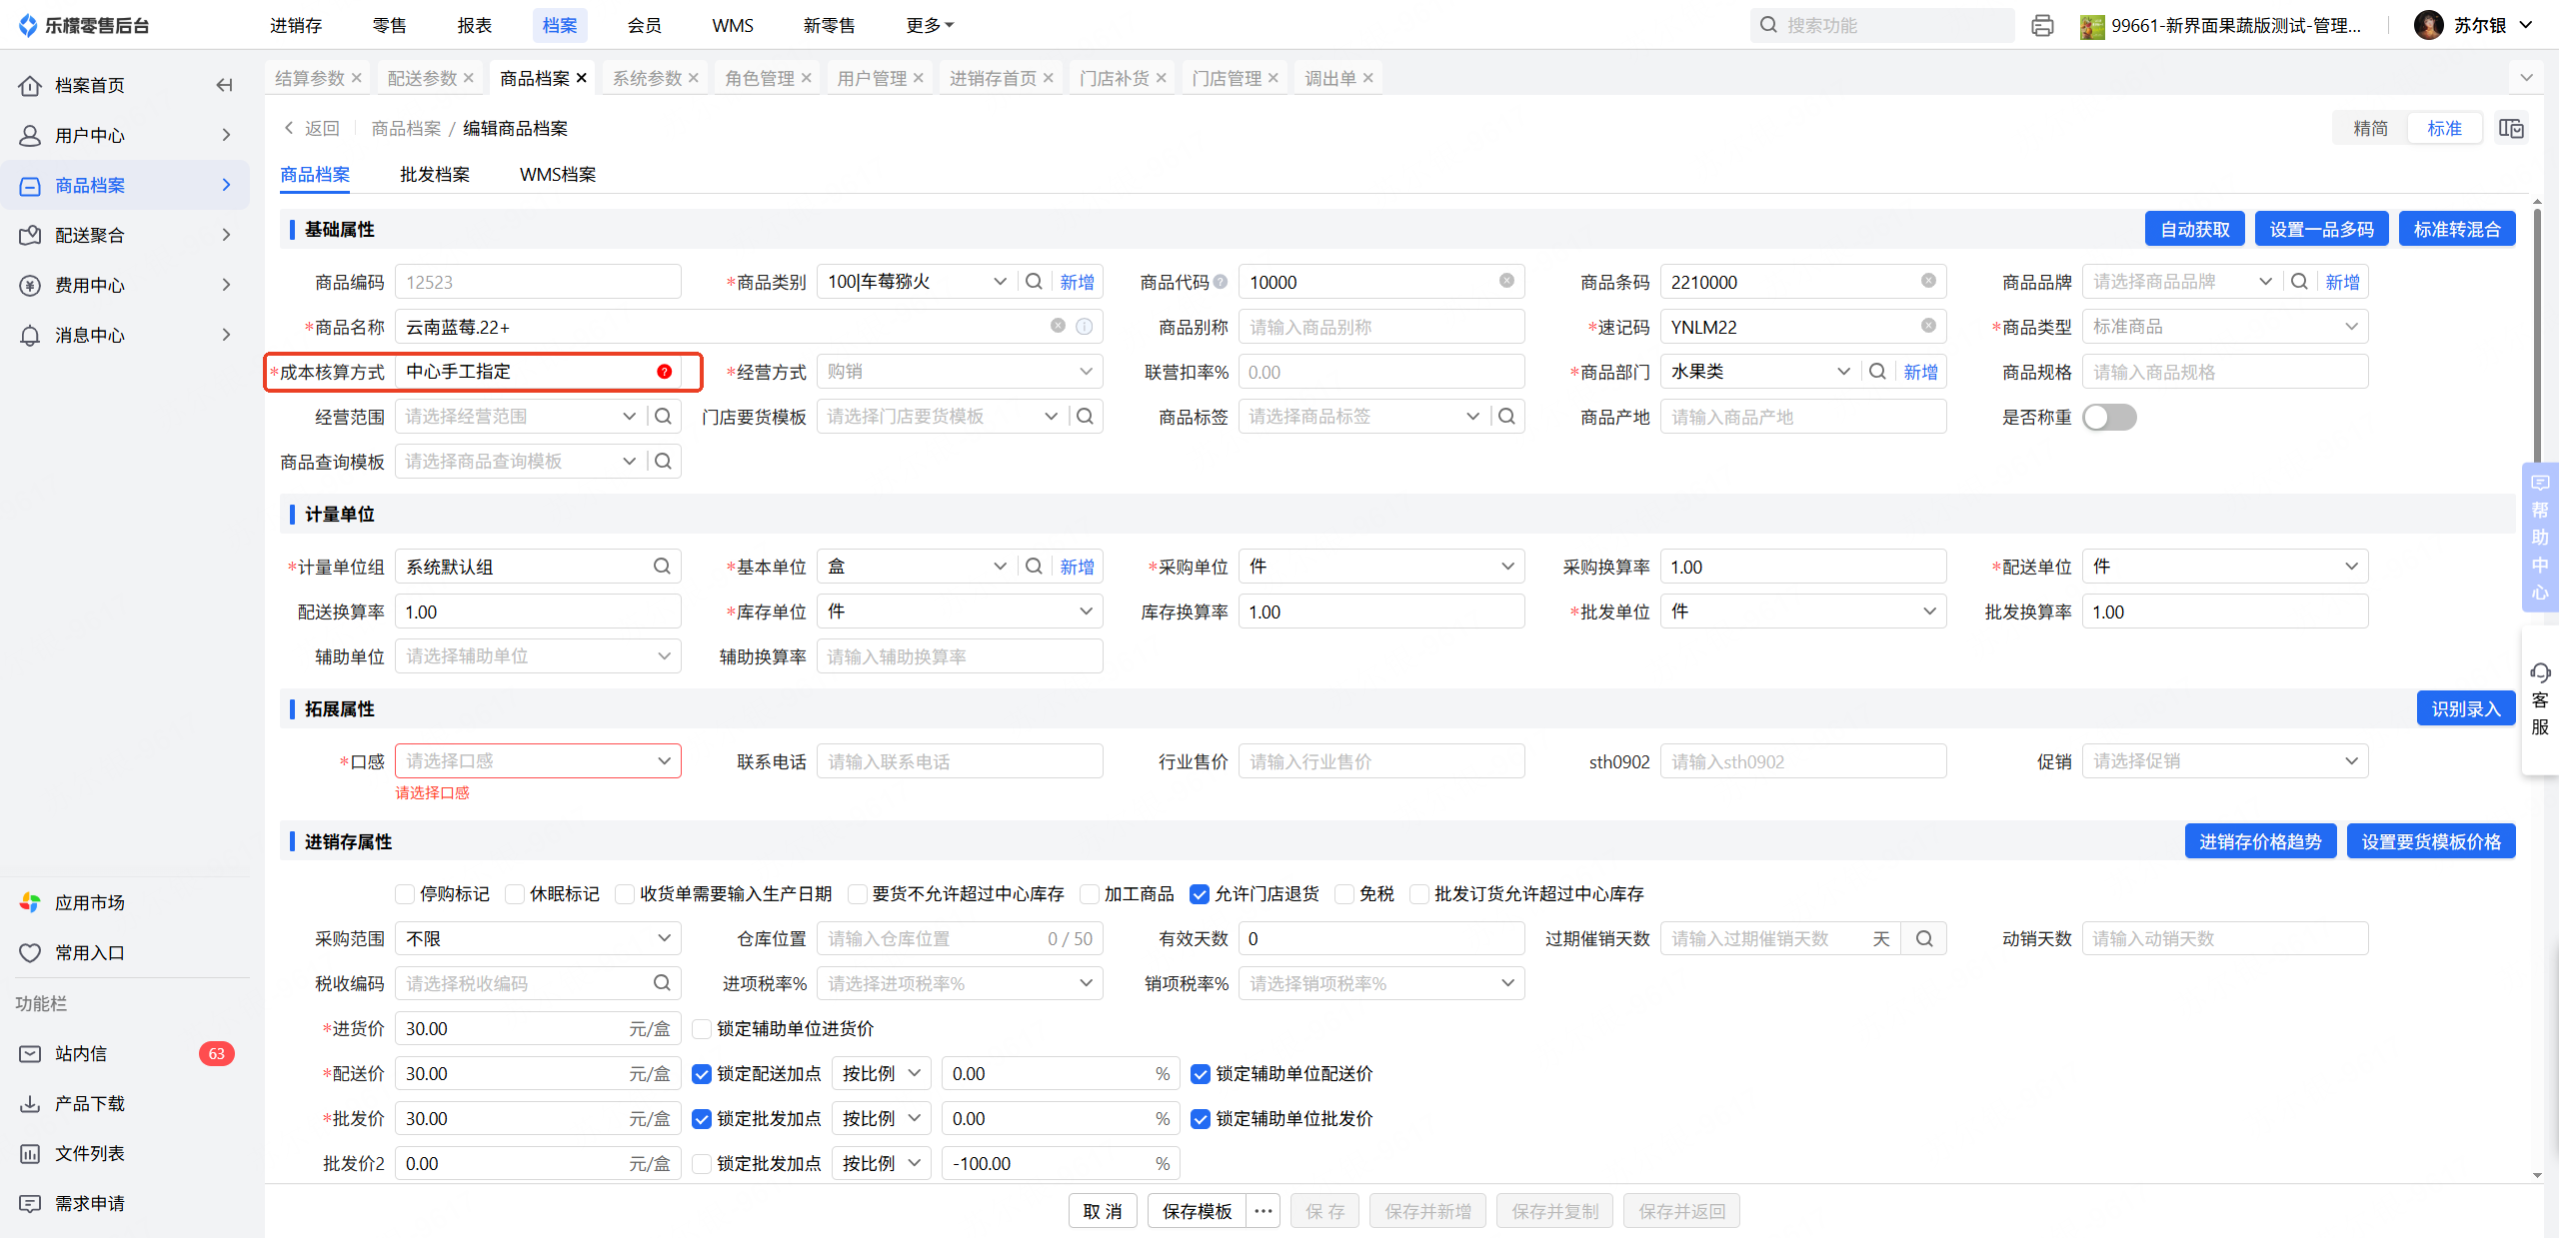Click the 自动获取 button
The width and height of the screenshot is (2559, 1238).
coord(2194,229)
